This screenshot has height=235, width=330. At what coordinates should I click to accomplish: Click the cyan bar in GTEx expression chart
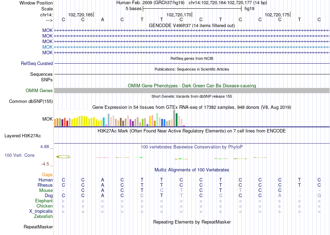tap(104, 122)
